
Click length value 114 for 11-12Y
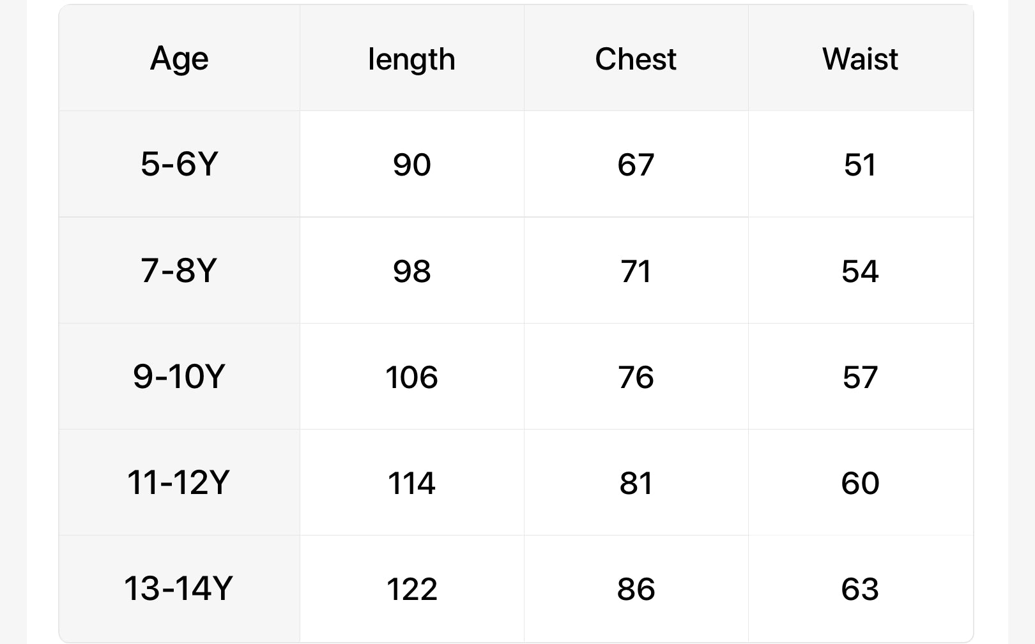coord(411,483)
